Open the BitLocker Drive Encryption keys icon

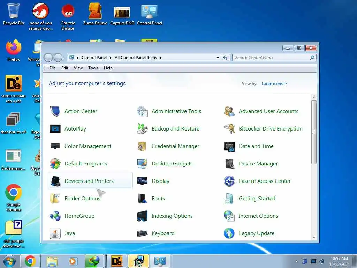pyautogui.click(x=229, y=129)
